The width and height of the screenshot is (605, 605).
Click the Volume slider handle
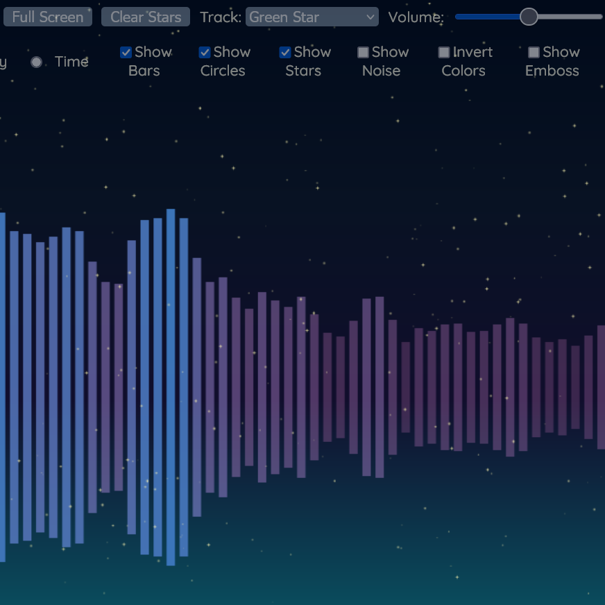[529, 17]
